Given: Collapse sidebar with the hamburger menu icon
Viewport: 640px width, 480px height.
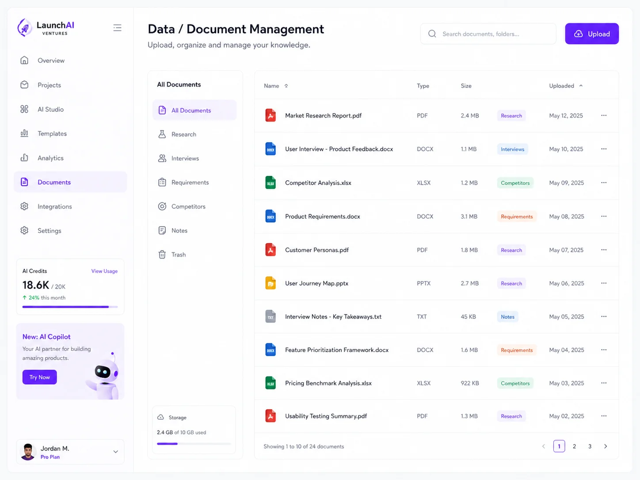Looking at the screenshot, I should pyautogui.click(x=117, y=28).
